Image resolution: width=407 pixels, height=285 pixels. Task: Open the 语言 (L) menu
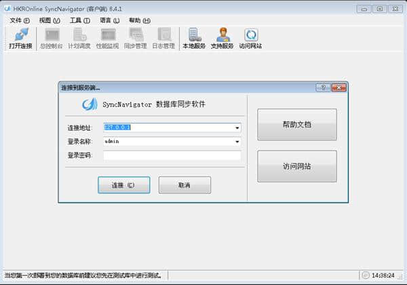(x=110, y=20)
